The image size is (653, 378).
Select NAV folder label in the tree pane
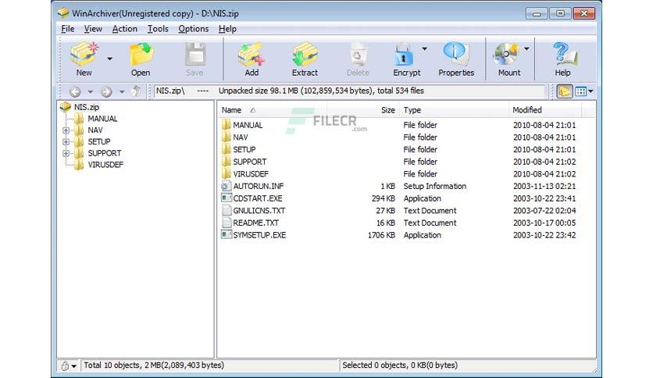[x=95, y=130]
